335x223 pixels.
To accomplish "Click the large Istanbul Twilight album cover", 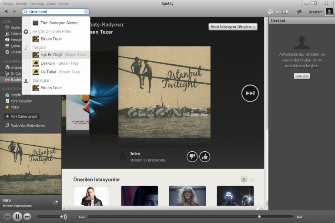I will click(x=164, y=92).
